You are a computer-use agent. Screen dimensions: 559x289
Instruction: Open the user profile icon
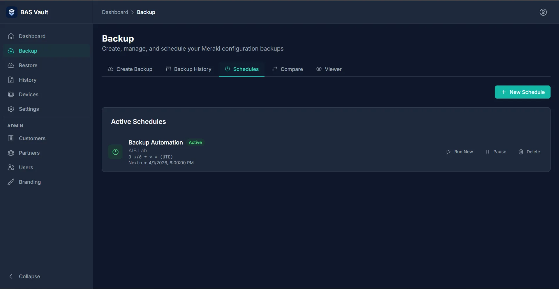coord(543,12)
